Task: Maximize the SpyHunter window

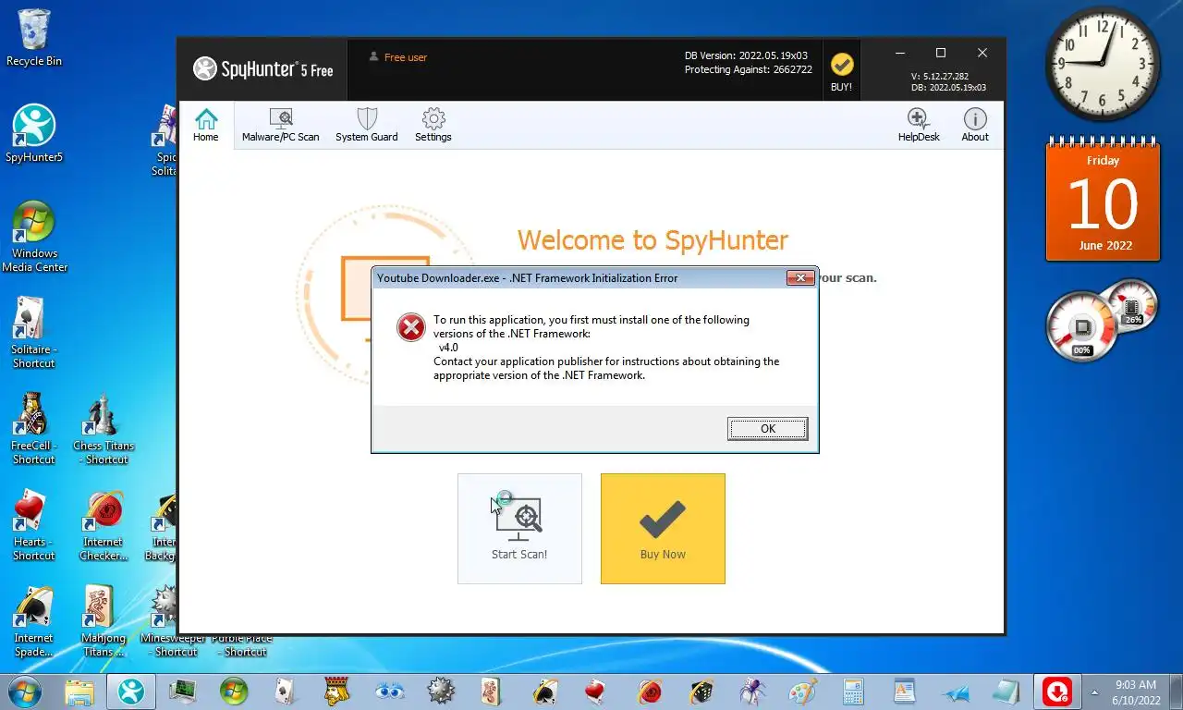Action: (x=941, y=53)
